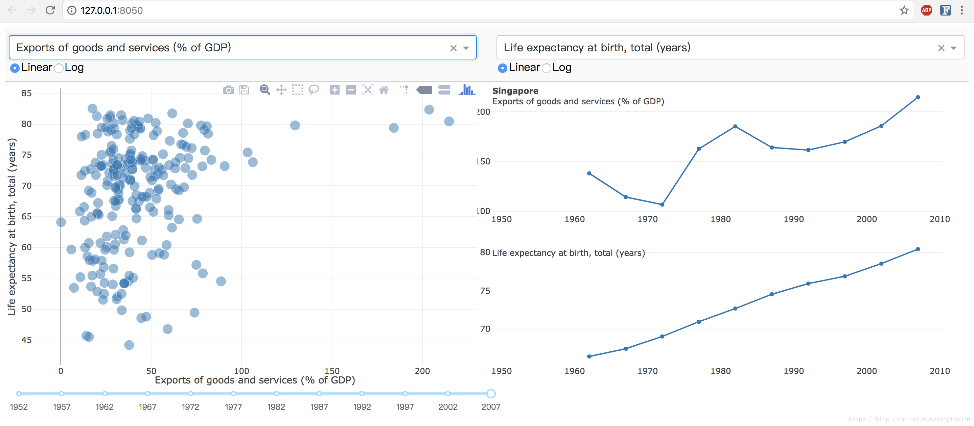Set year slider to 1997
The height and width of the screenshot is (426, 974).
405,394
